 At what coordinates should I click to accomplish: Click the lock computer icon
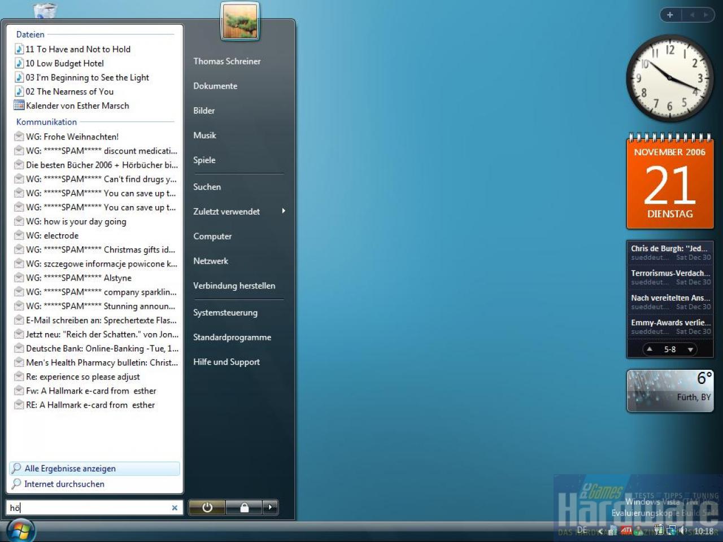click(x=244, y=508)
